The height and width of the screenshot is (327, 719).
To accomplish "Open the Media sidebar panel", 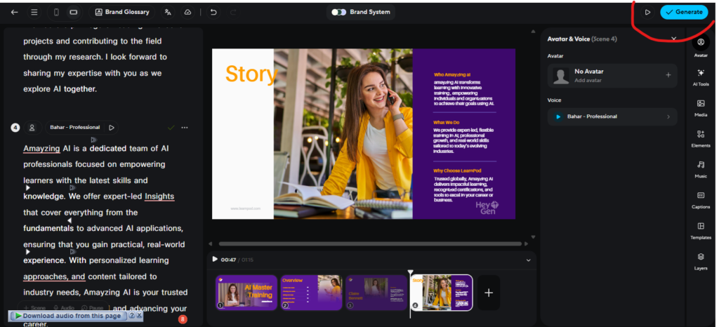I will tap(701, 108).
